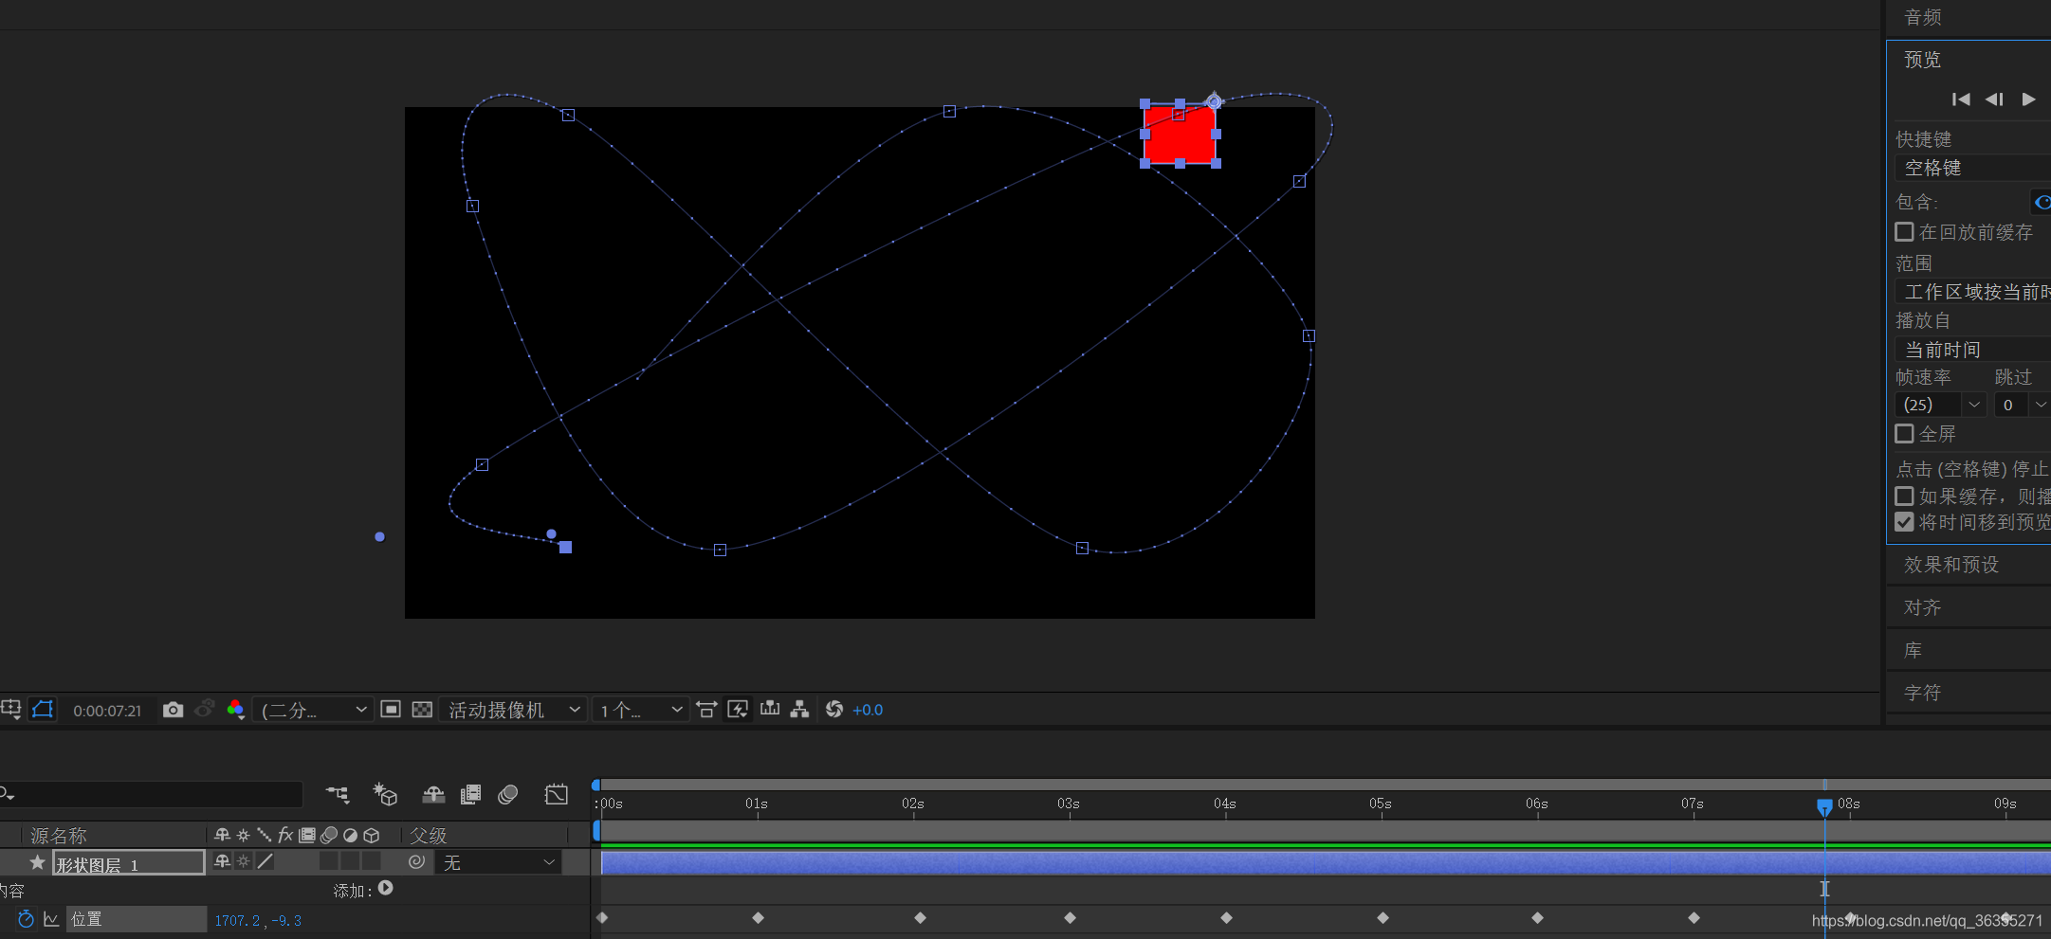The height and width of the screenshot is (939, 2051).
Task: Jump to first frame in preview panel
Action: point(1961,99)
